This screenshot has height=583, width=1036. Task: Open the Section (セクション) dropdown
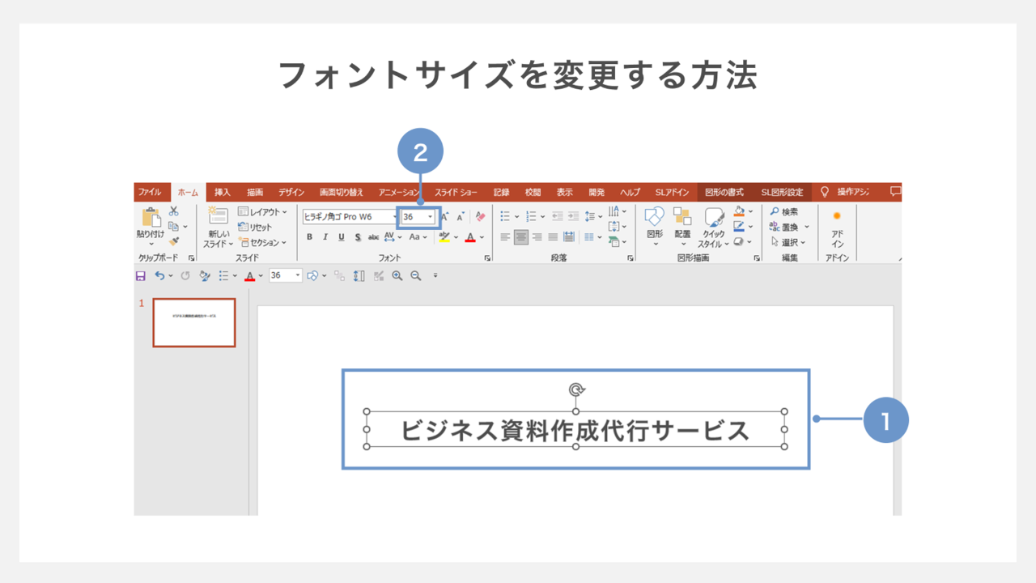[262, 242]
